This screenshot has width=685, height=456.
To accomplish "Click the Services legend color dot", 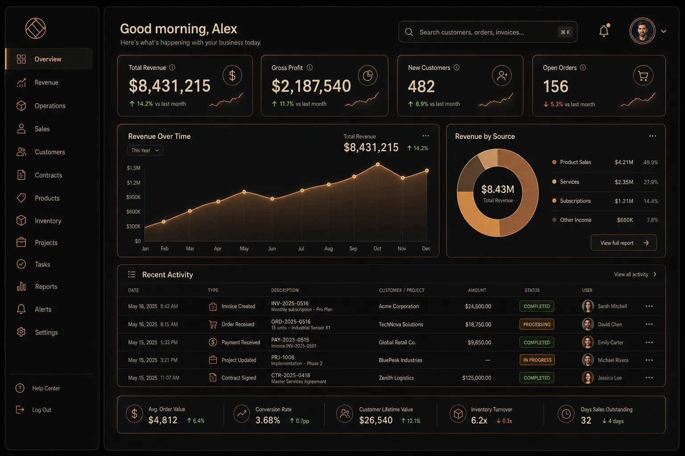I will tap(554, 182).
